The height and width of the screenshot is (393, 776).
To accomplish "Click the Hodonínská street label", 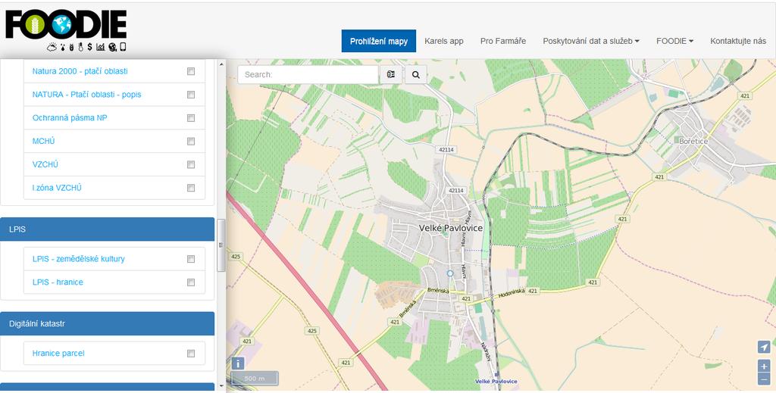I will click(x=511, y=294).
